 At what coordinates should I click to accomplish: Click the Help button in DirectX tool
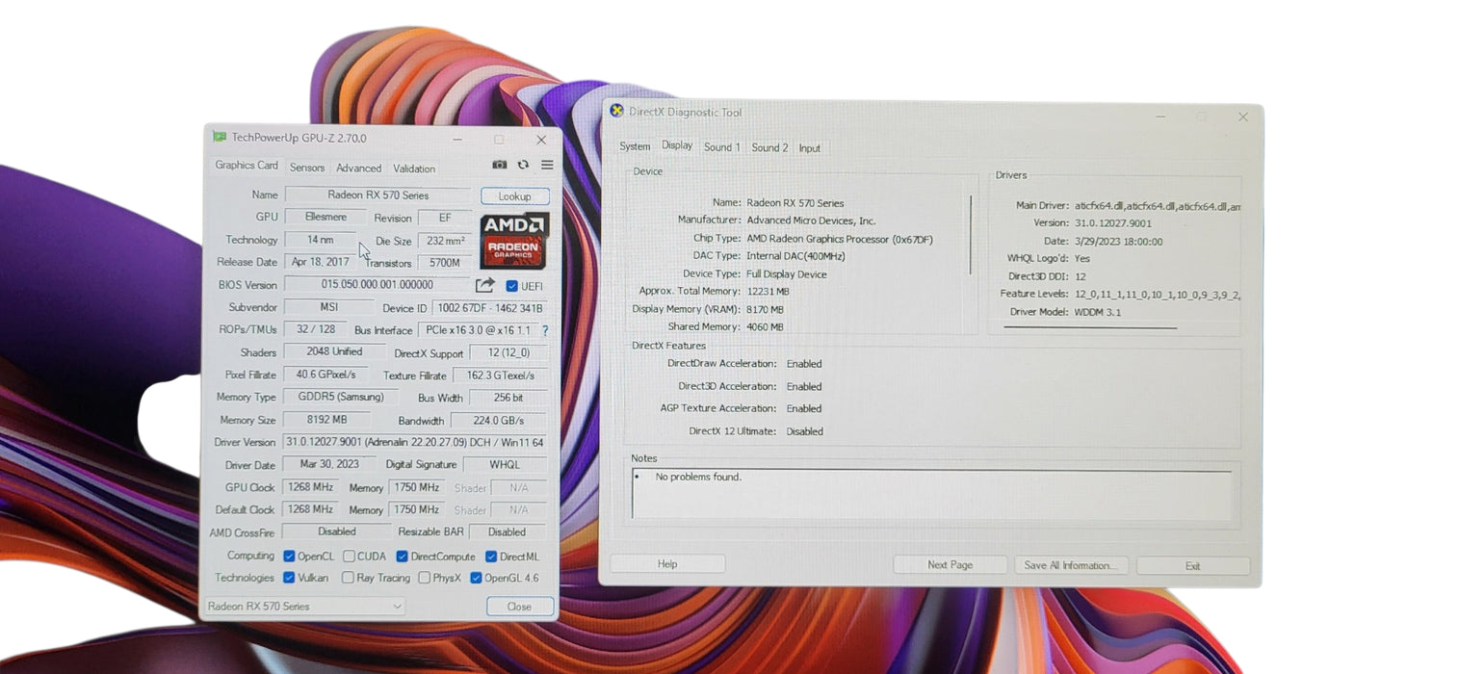click(667, 564)
